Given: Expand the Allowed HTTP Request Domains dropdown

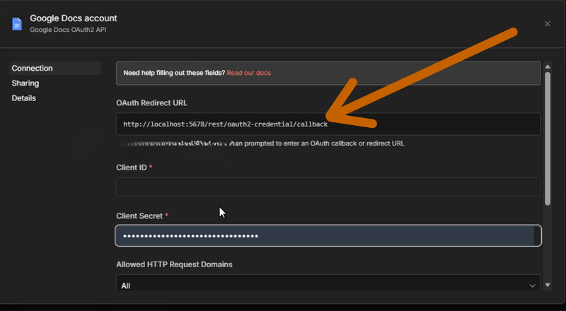Looking at the screenshot, I should [x=328, y=283].
